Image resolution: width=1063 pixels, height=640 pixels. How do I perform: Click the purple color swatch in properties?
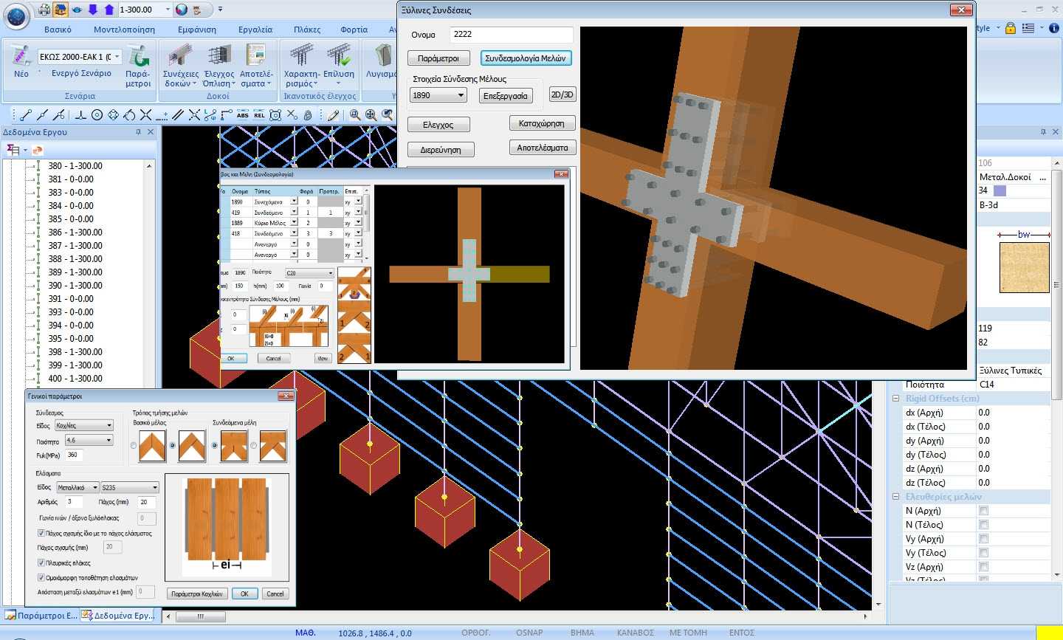[x=1000, y=190]
